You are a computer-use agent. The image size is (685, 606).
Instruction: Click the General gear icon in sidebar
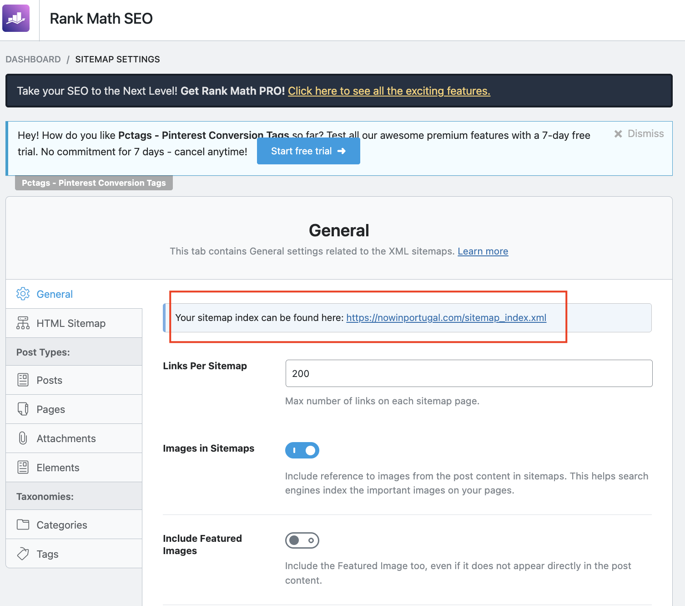(23, 294)
